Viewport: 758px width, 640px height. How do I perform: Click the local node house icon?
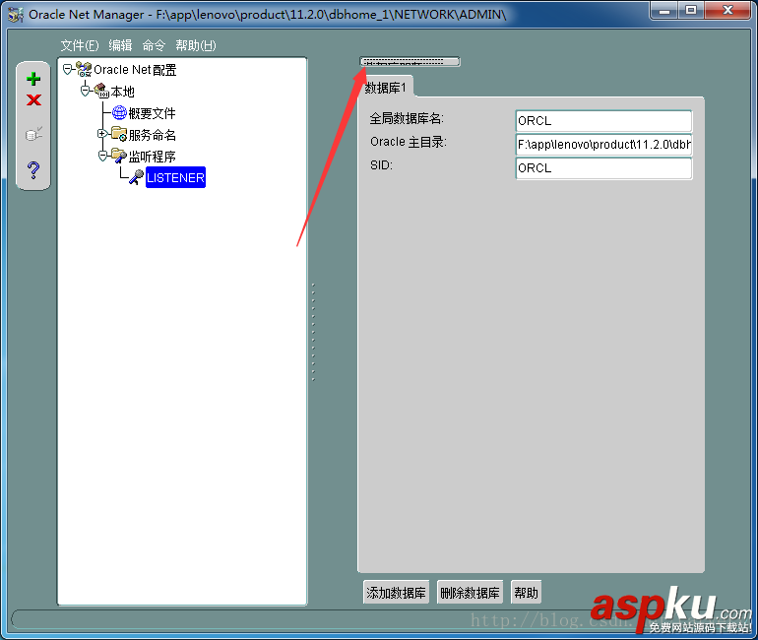(101, 91)
